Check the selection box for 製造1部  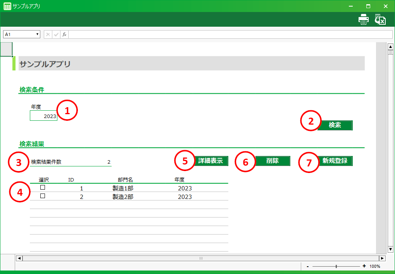point(43,187)
